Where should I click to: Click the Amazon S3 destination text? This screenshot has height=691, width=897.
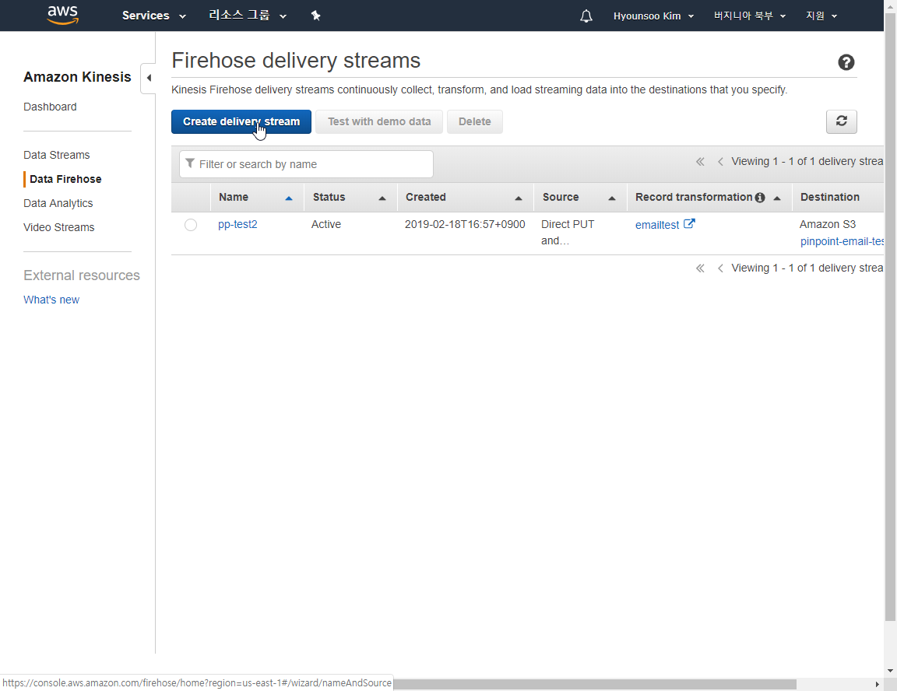click(x=827, y=225)
